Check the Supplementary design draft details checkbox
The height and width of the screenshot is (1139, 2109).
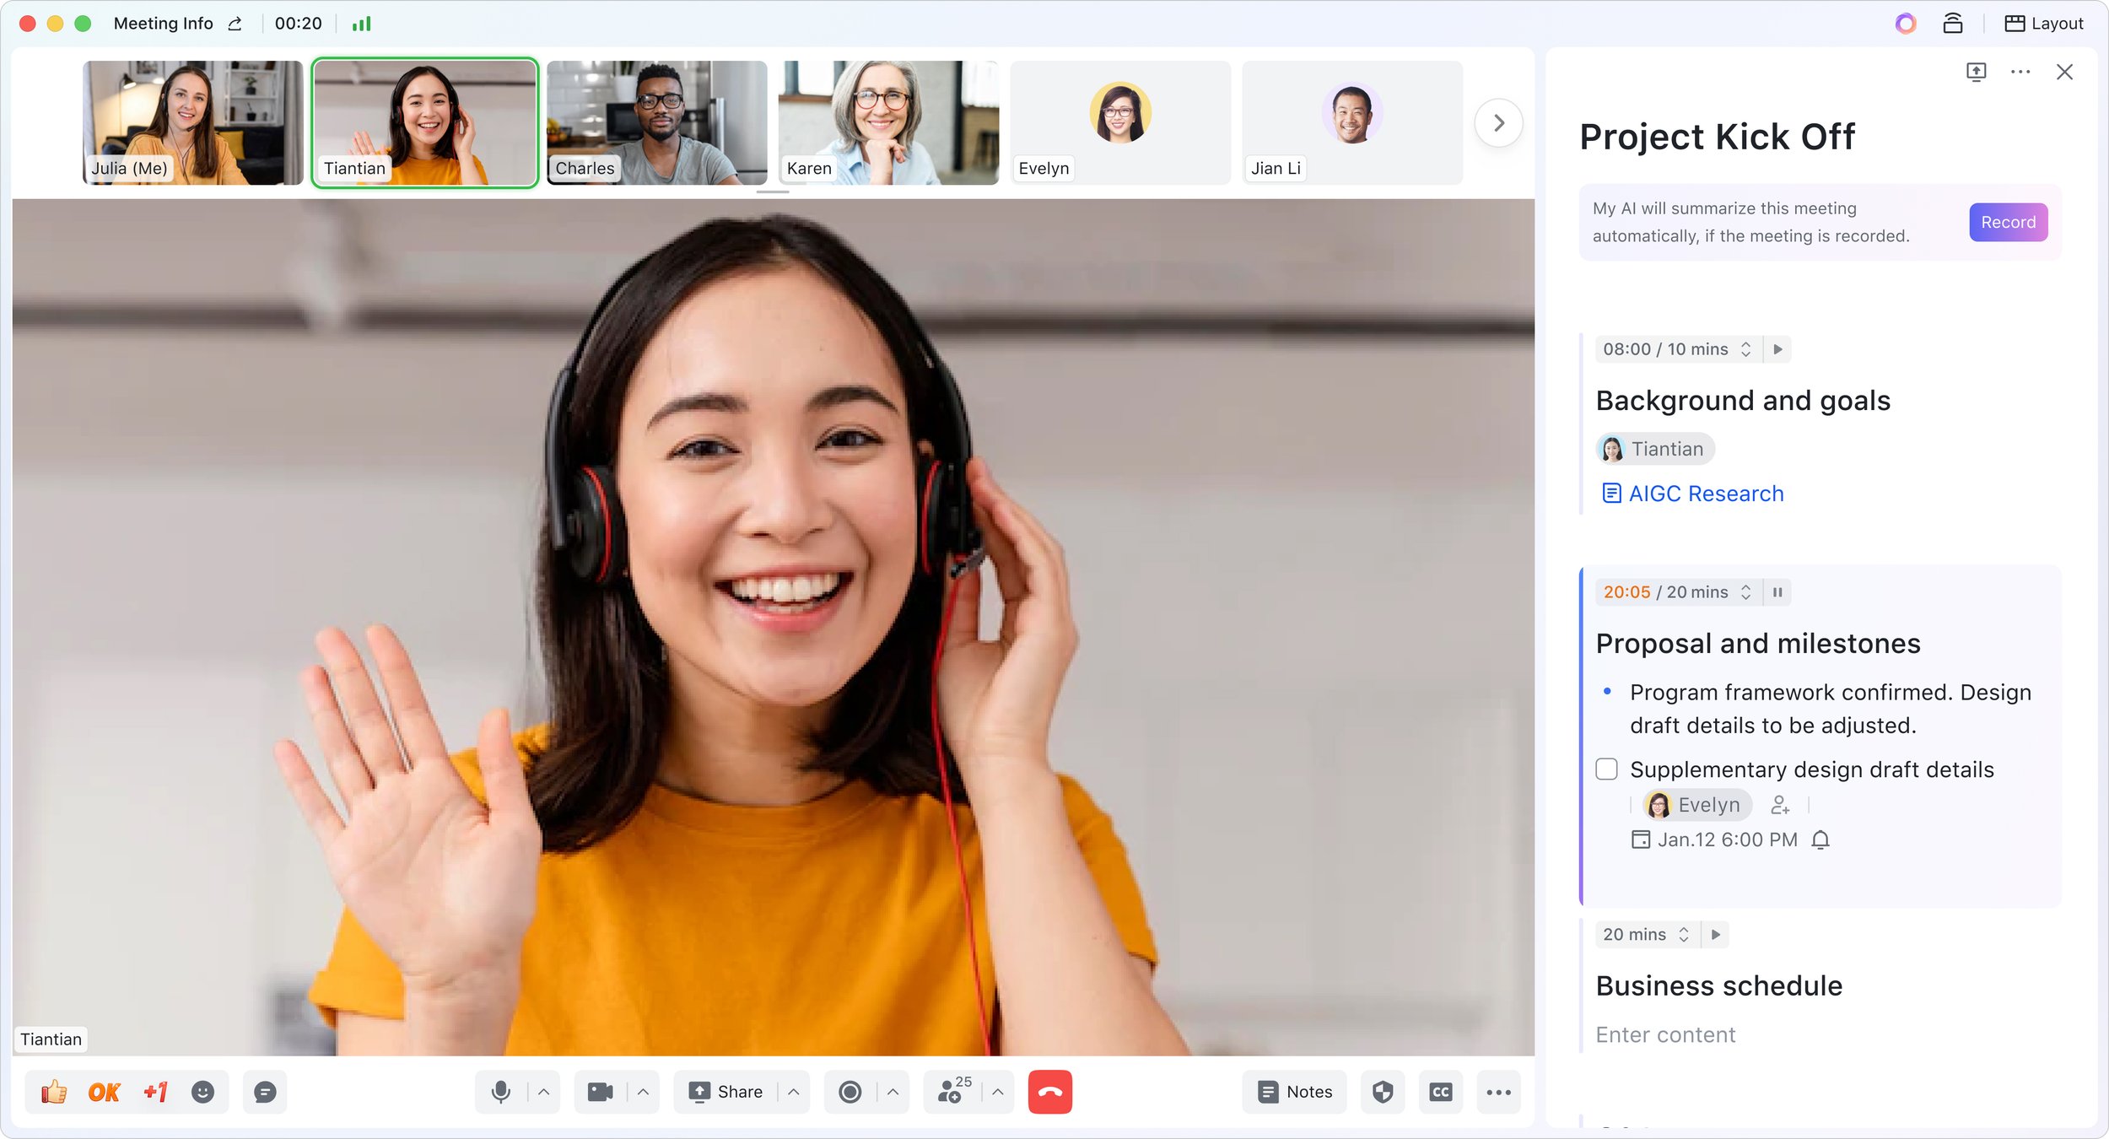1606,769
